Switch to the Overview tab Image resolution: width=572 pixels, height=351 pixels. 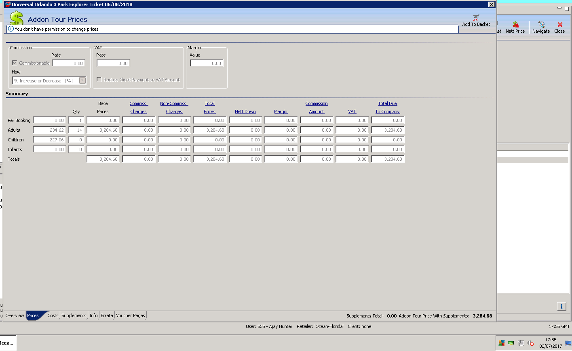[x=15, y=315]
